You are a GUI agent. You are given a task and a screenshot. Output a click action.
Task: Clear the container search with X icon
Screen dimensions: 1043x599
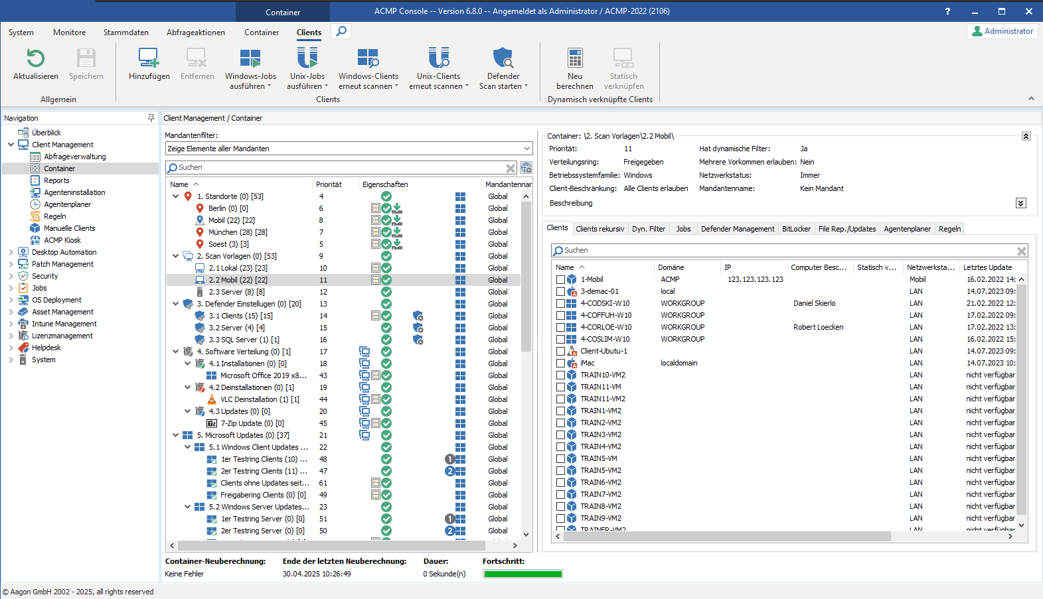pos(511,168)
